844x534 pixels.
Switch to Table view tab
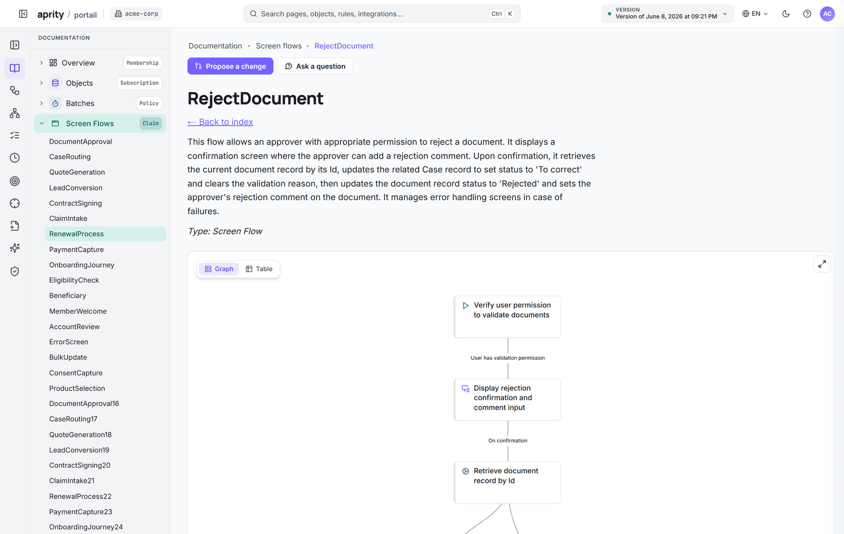259,269
